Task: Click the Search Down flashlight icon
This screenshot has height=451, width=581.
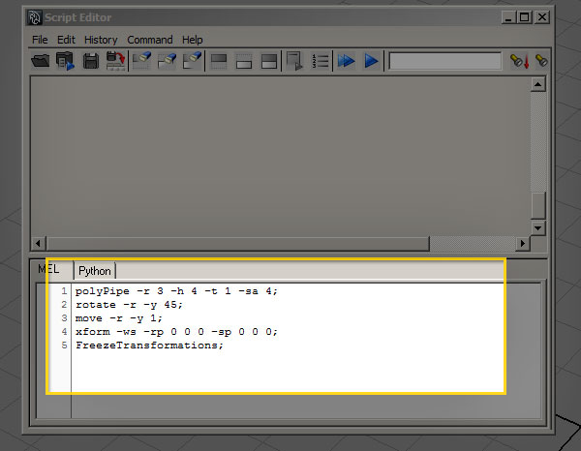Action: tap(519, 61)
